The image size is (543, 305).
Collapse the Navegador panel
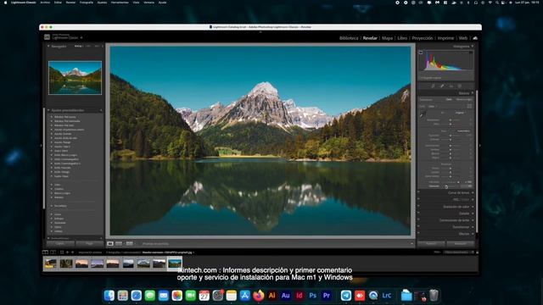point(48,46)
